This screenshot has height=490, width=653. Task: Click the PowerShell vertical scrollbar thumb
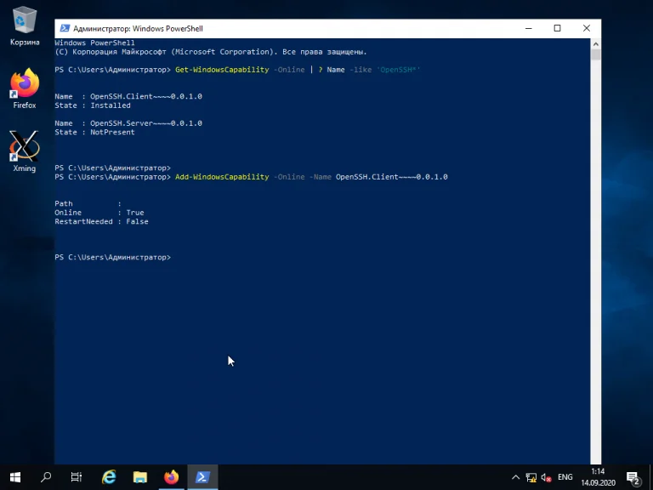[595, 54]
